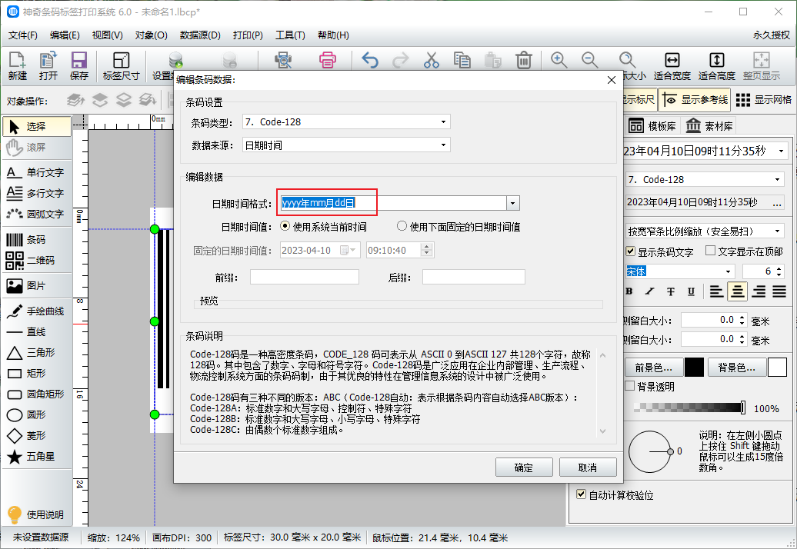
Task: Click the OK (确定) button
Action: click(524, 467)
